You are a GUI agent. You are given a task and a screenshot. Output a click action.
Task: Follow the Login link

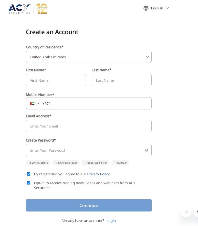pyautogui.click(x=111, y=221)
